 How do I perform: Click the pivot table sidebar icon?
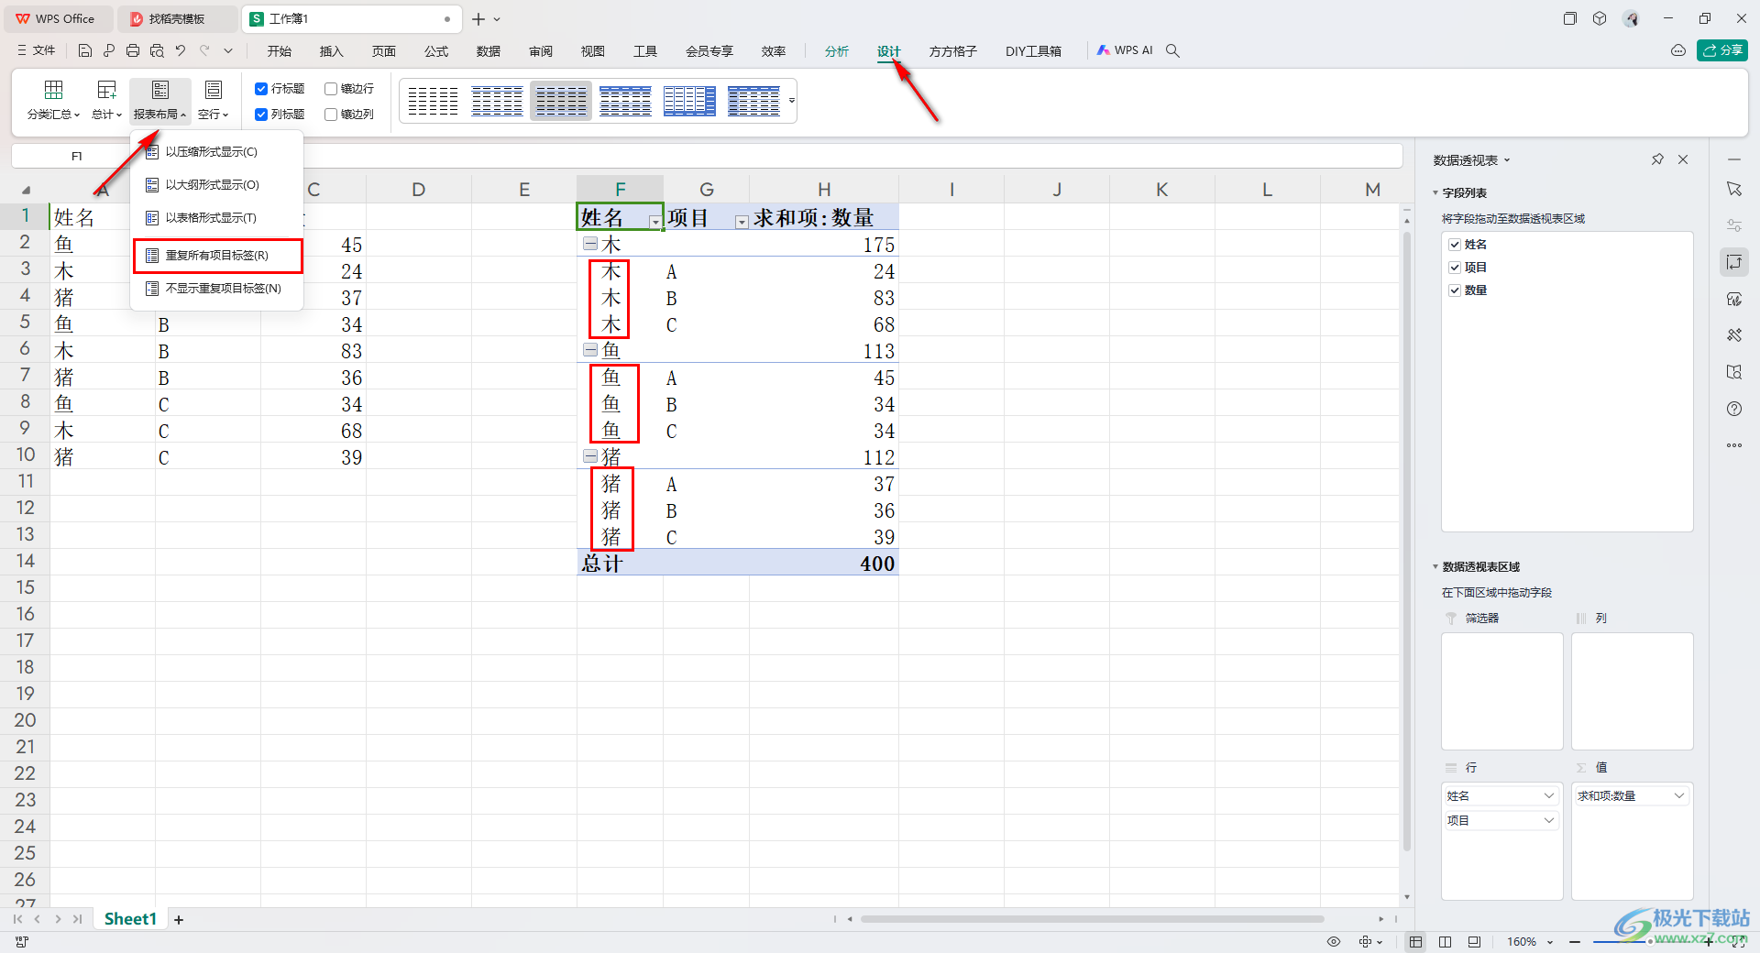(x=1734, y=262)
